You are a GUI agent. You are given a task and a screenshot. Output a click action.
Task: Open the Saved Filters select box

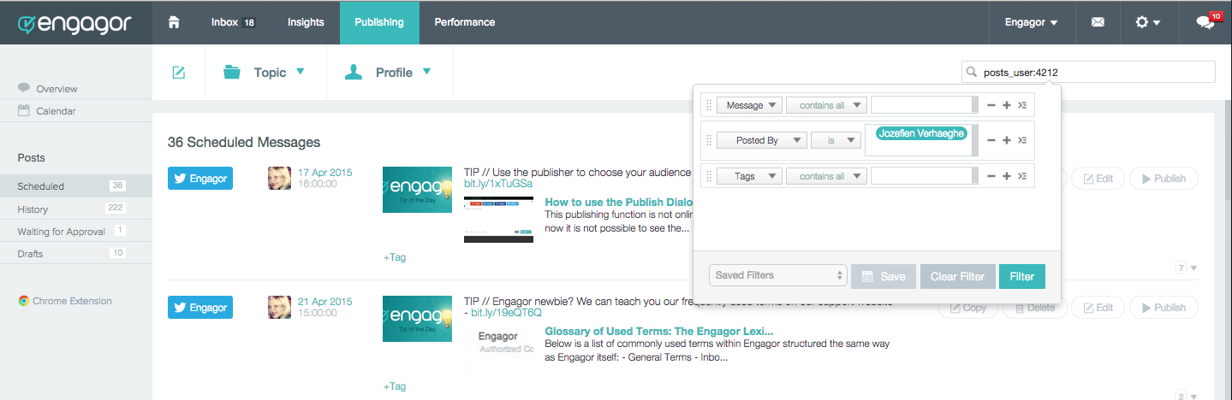click(778, 275)
